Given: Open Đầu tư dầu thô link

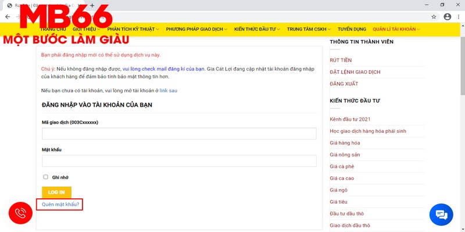Looking at the screenshot, I should tap(346, 213).
